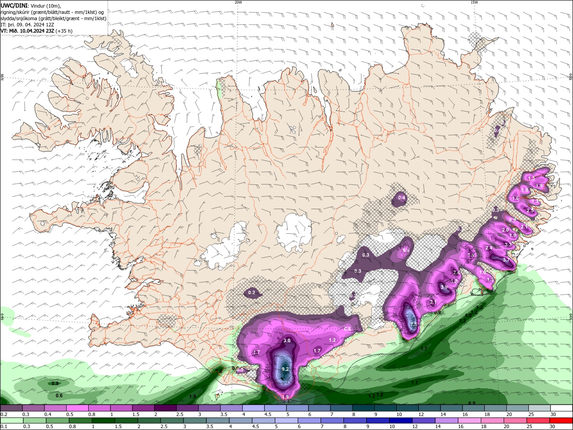Pick the darkest purple 2 swatch in snow legend
The image size is (573, 430).
pyautogui.click(x=165, y=408)
